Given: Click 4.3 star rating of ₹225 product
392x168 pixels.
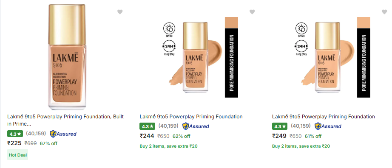Looking at the screenshot, I should 15,134.
